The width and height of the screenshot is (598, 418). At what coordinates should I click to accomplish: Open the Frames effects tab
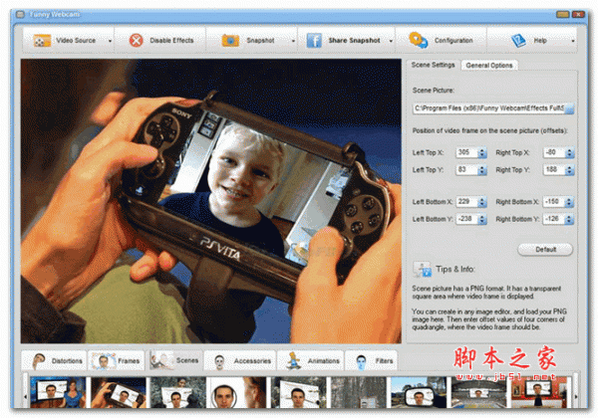(x=117, y=360)
